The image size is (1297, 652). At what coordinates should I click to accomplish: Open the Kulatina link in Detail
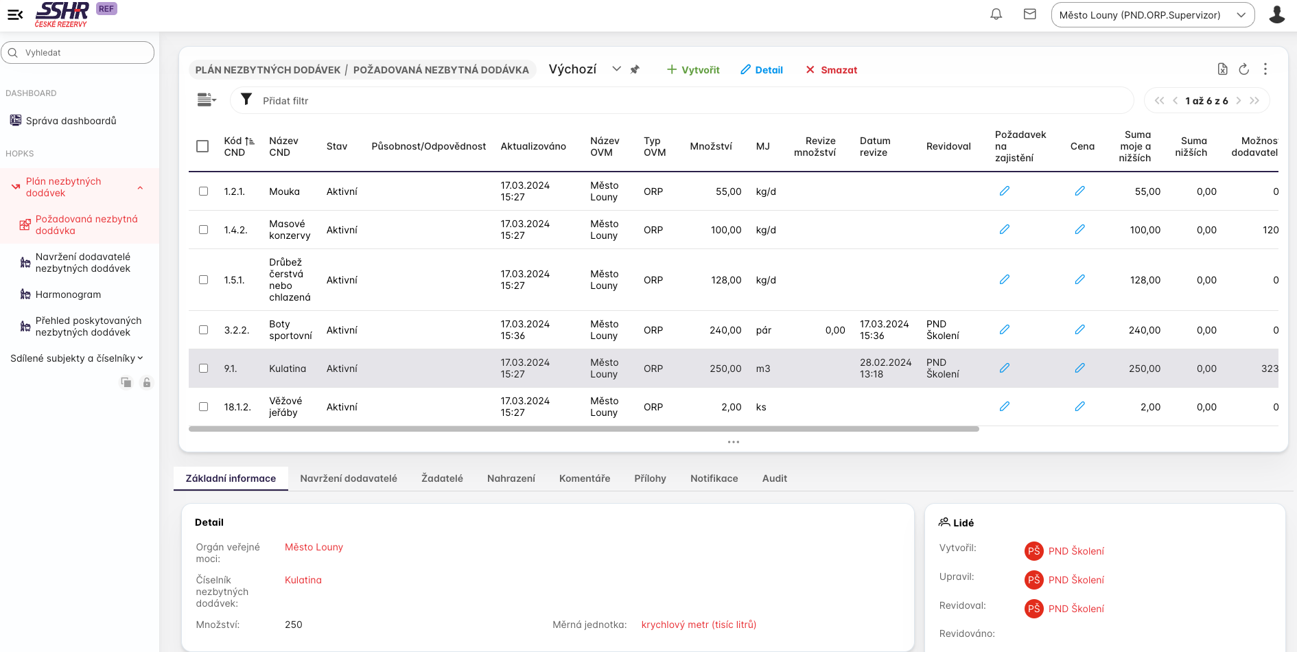point(303,580)
